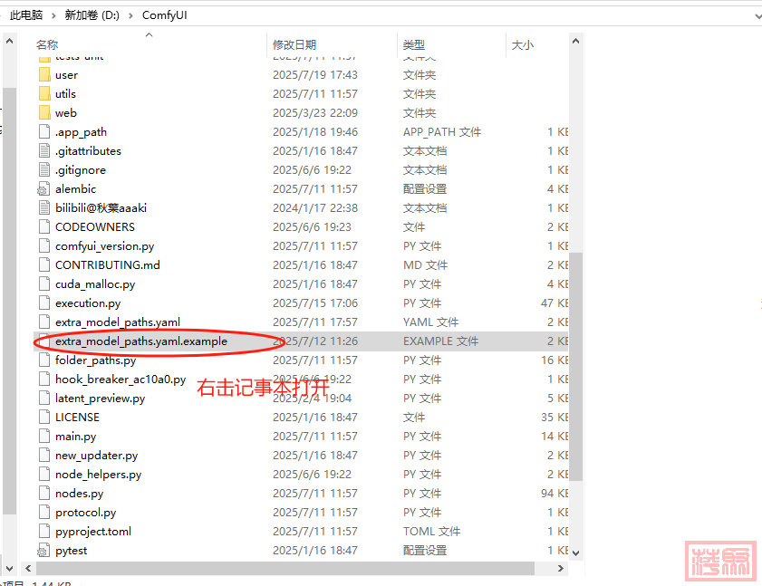
Task: Sort files by 名称 column header
Action: [x=47, y=44]
